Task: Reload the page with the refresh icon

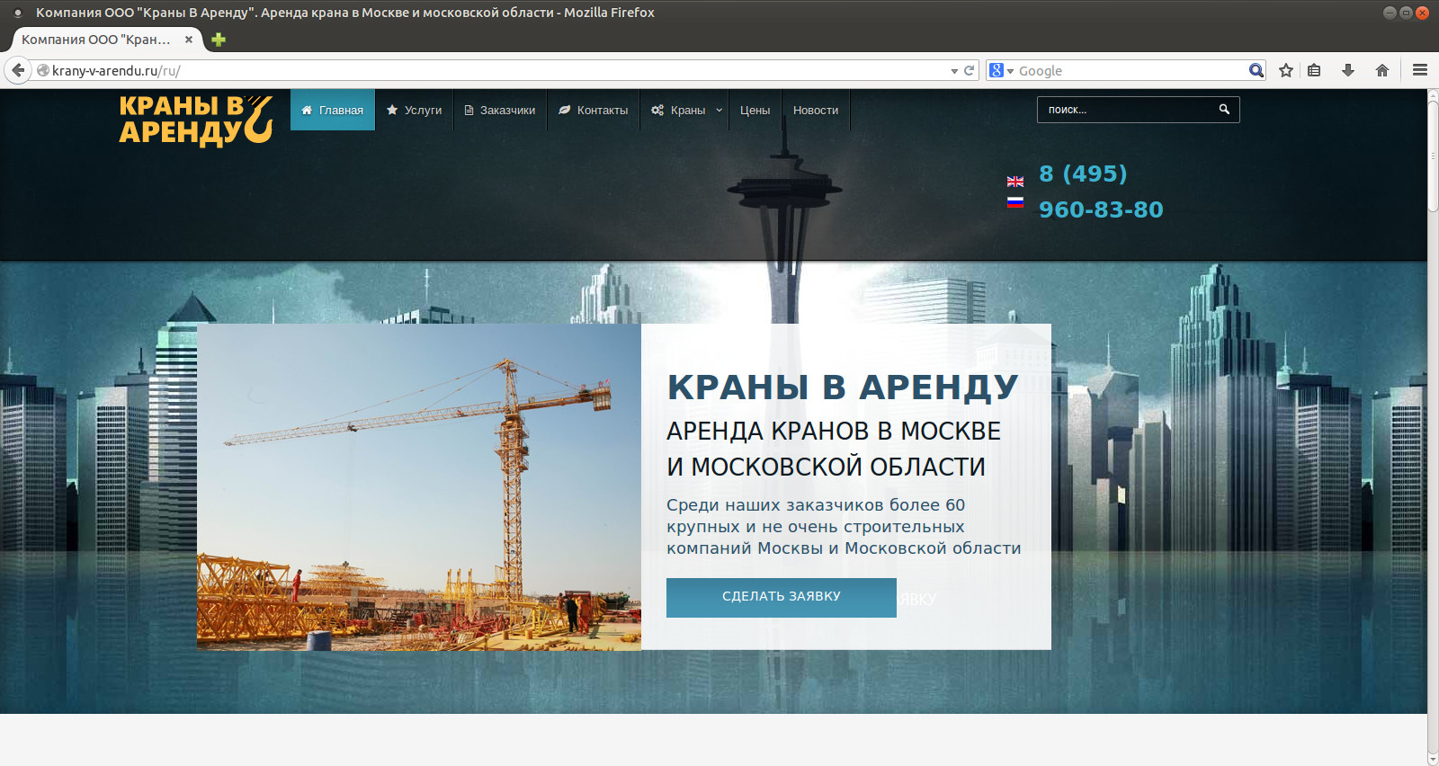Action: click(x=970, y=70)
